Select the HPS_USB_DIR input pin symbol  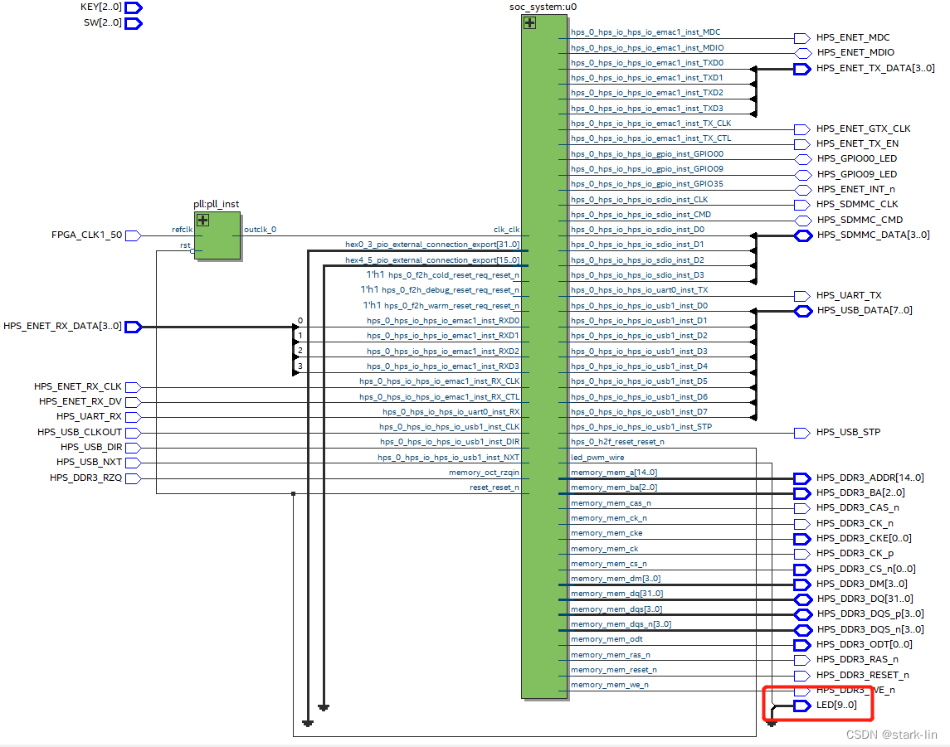[x=134, y=448]
